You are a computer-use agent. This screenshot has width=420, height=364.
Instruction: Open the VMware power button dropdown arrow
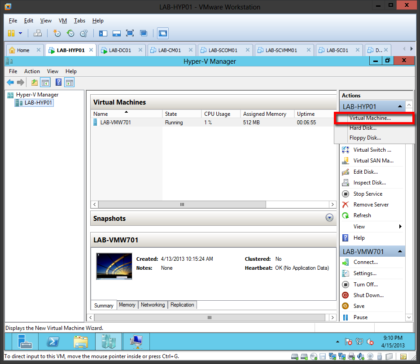pos(20,33)
